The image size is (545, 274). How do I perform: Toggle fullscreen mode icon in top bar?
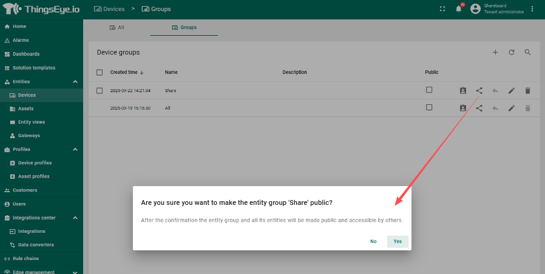(x=442, y=9)
